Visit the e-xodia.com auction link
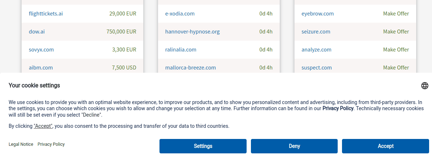 pyautogui.click(x=180, y=14)
